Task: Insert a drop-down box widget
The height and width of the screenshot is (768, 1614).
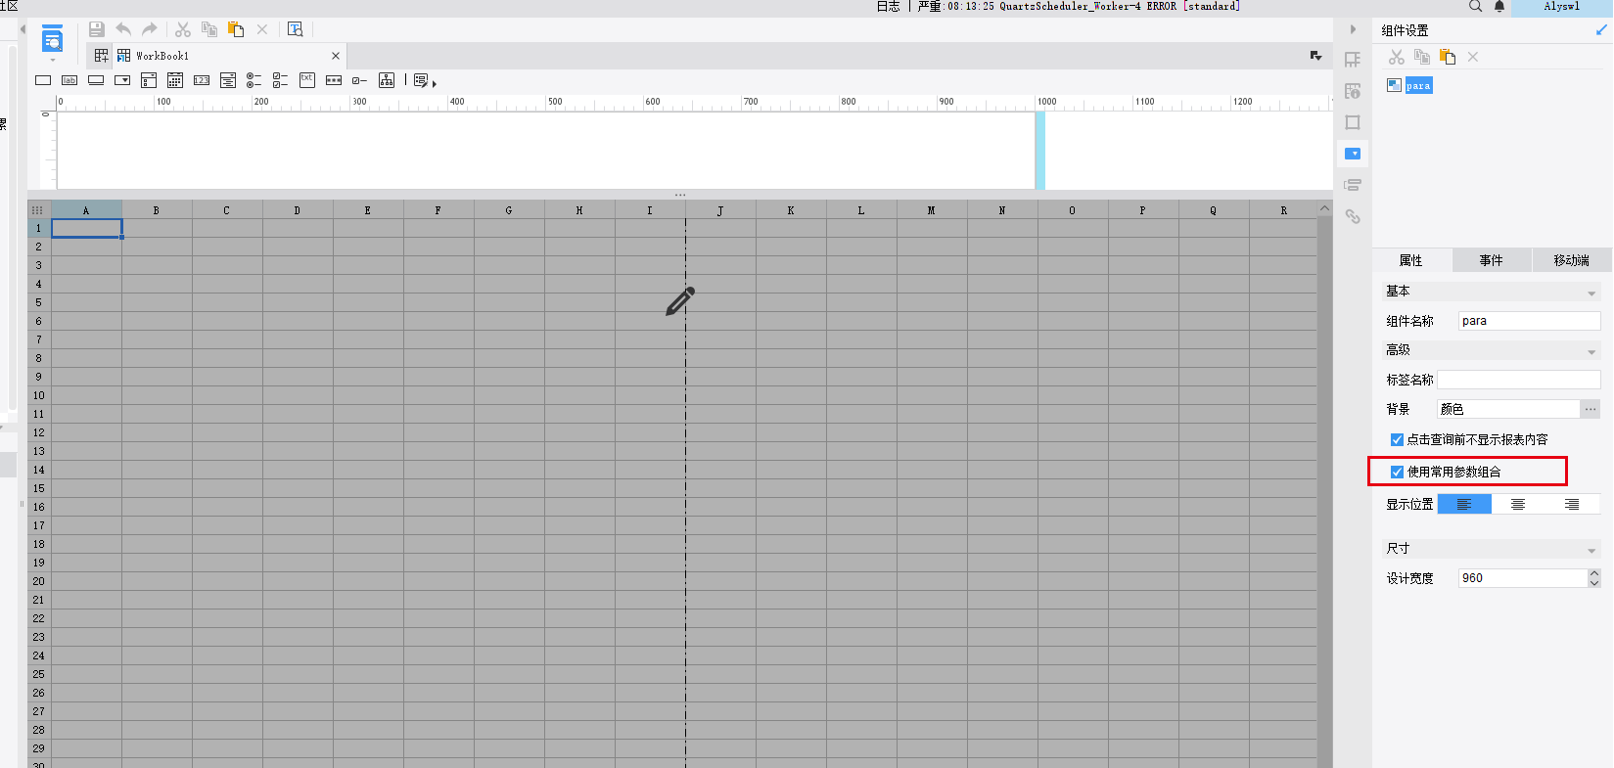Action: [x=122, y=80]
